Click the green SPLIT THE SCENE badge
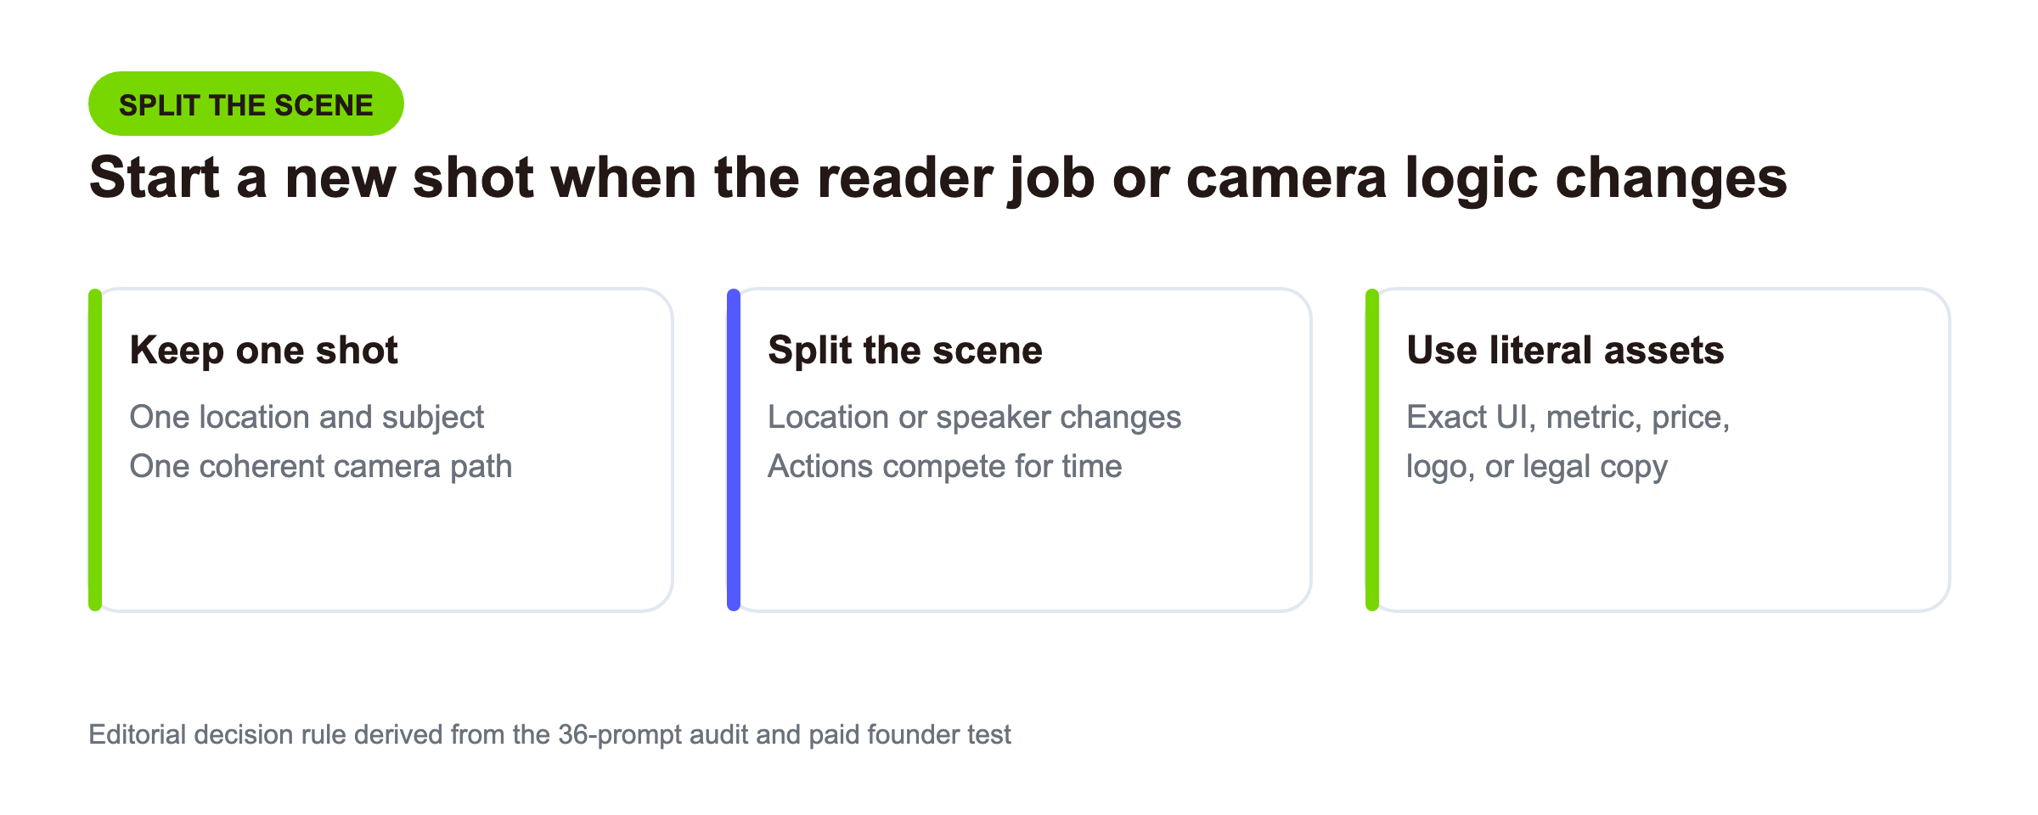This screenshot has width=2038, height=815. pos(246,104)
